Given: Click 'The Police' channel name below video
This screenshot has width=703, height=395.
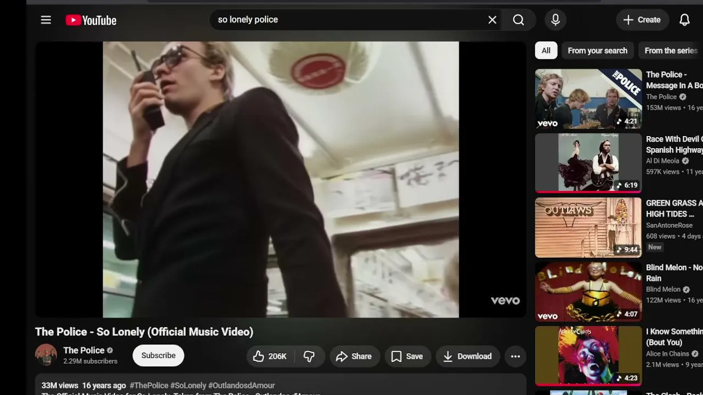Looking at the screenshot, I should pyautogui.click(x=83, y=350).
